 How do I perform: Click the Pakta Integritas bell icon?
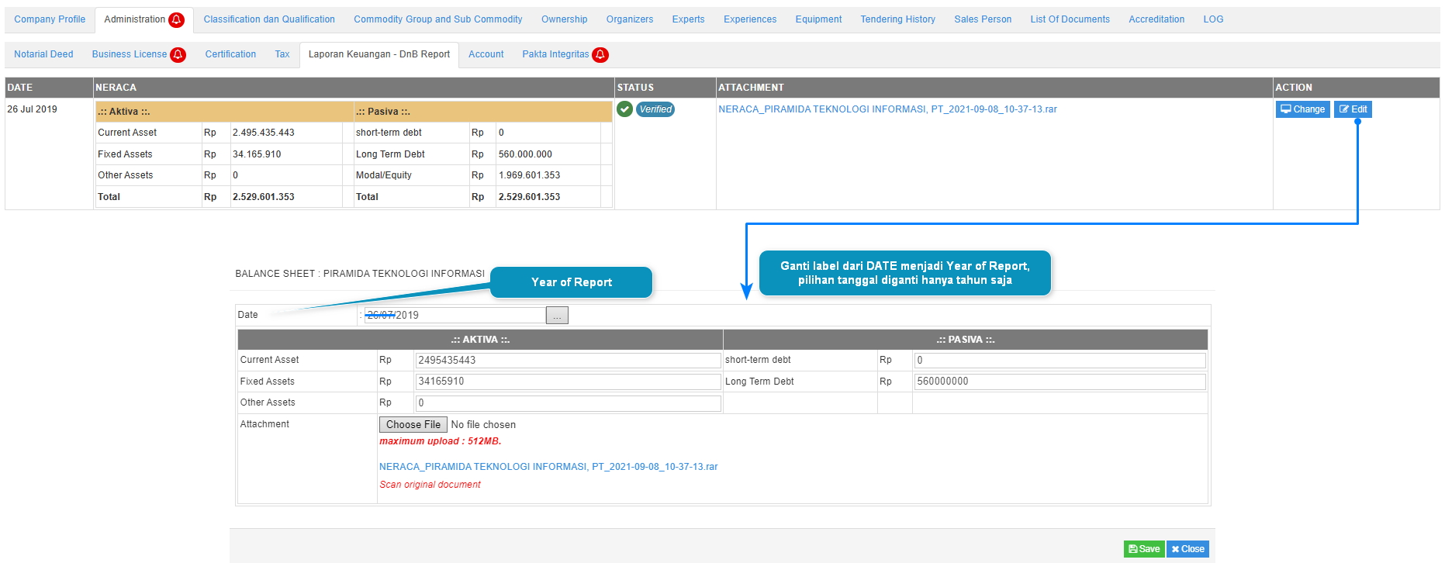pos(600,55)
